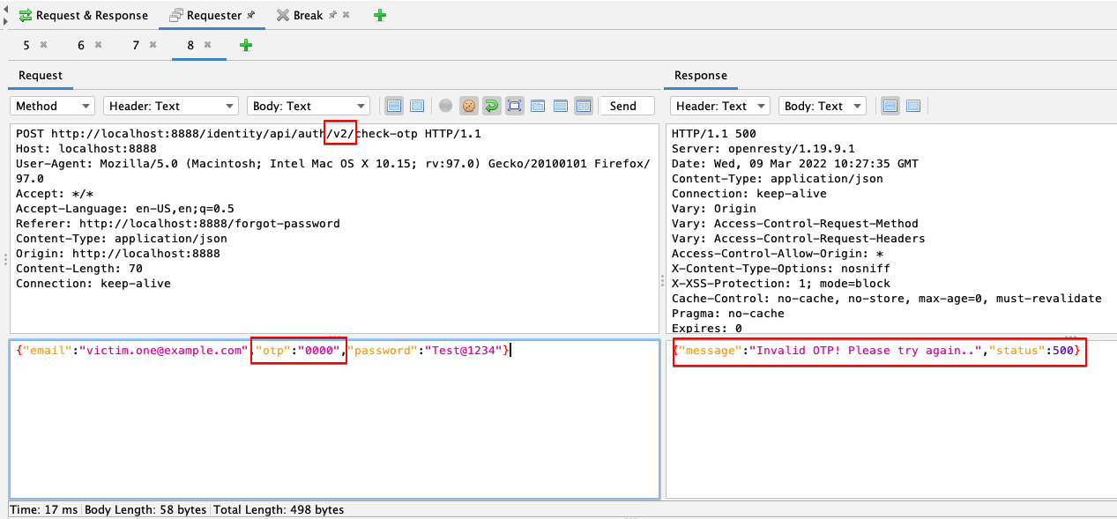
Task: Switch to requester tab 5
Action: coord(26,45)
